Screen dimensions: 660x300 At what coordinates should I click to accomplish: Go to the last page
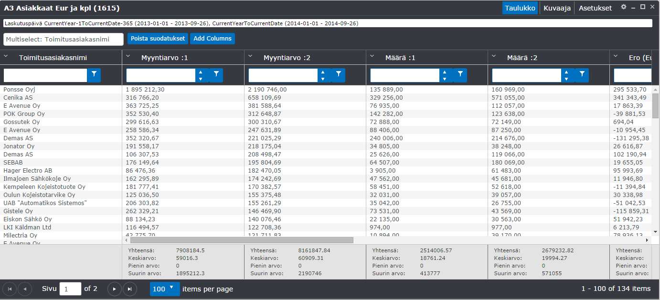(130, 289)
